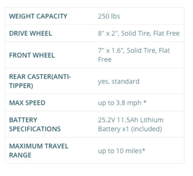
Task: Click the MAX SPEED row label
Action: [27, 103]
